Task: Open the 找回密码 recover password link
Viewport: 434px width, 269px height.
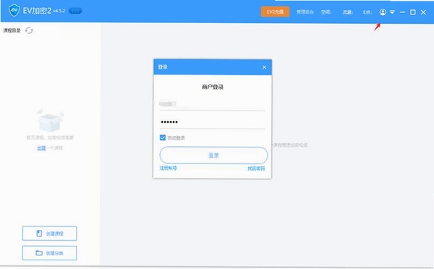Action: pos(256,168)
